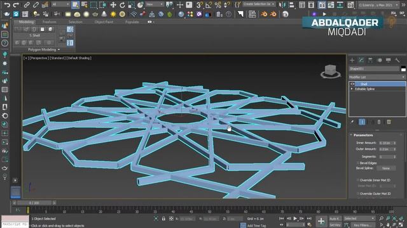Open the View reference coordinate dropdown
The height and width of the screenshot is (228, 407).
click(155, 4)
